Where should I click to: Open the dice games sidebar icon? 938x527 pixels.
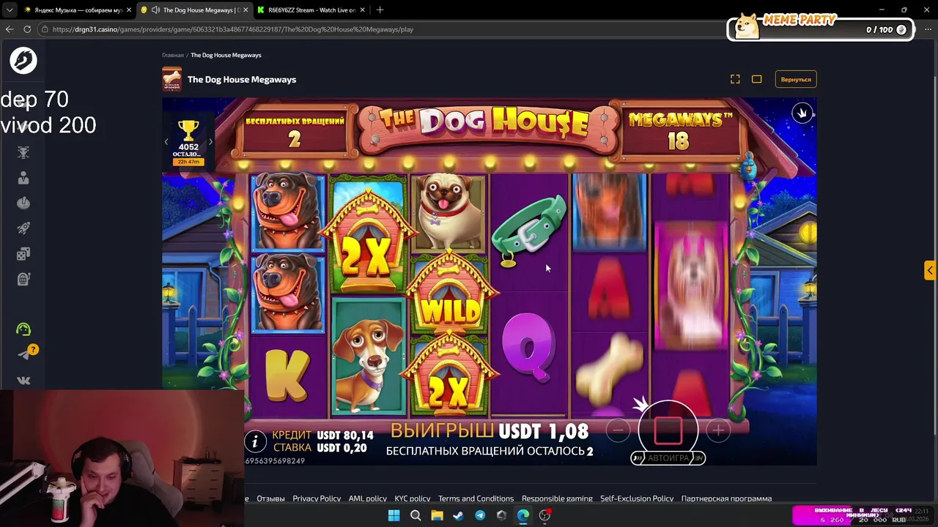(x=23, y=254)
